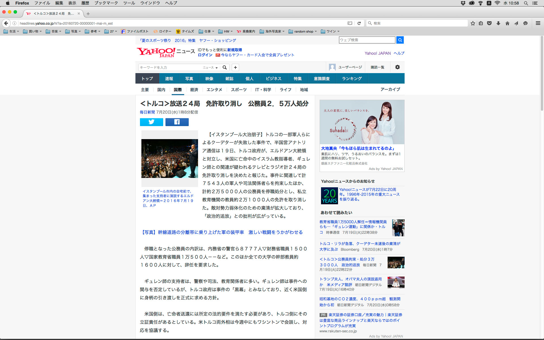Click the plus button beside keyword search
This screenshot has height=340, width=544.
pyautogui.click(x=235, y=67)
